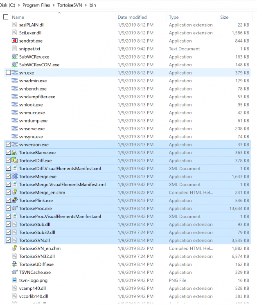The width and height of the screenshot is (257, 307).
Task: Click the TortoiseBlame.exe icon
Action: [x=14, y=153]
